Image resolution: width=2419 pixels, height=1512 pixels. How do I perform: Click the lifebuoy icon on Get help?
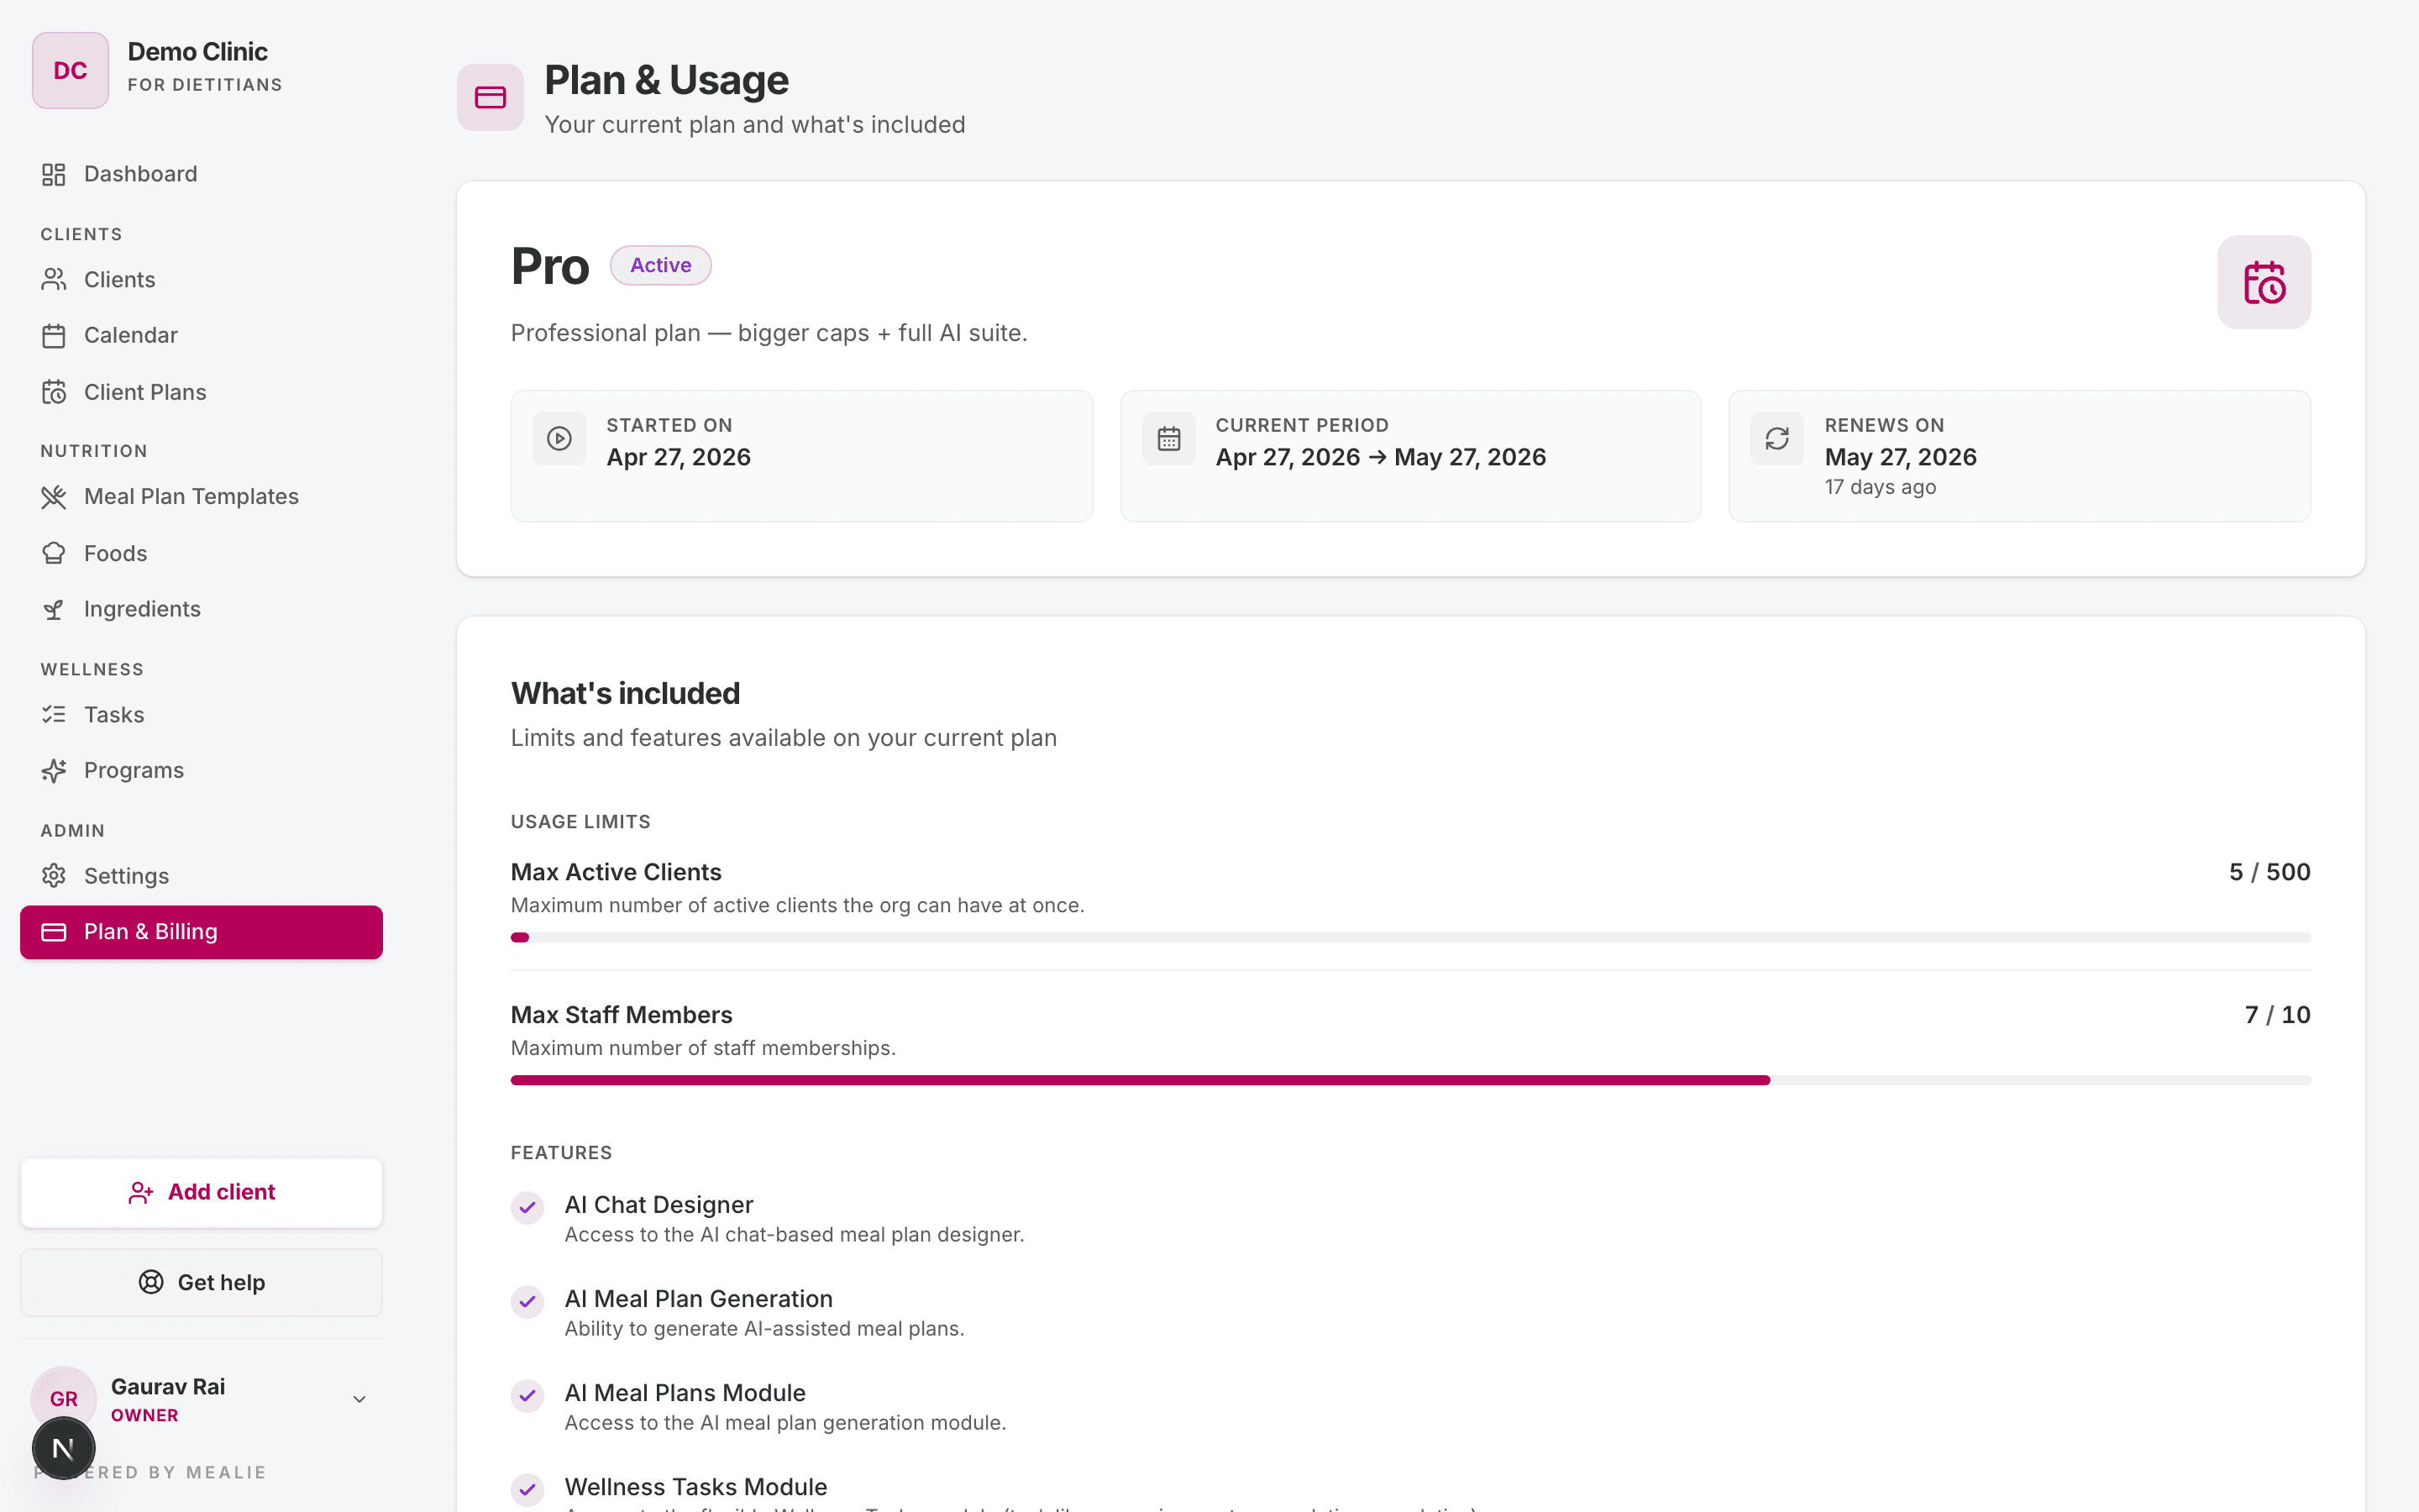(151, 1282)
